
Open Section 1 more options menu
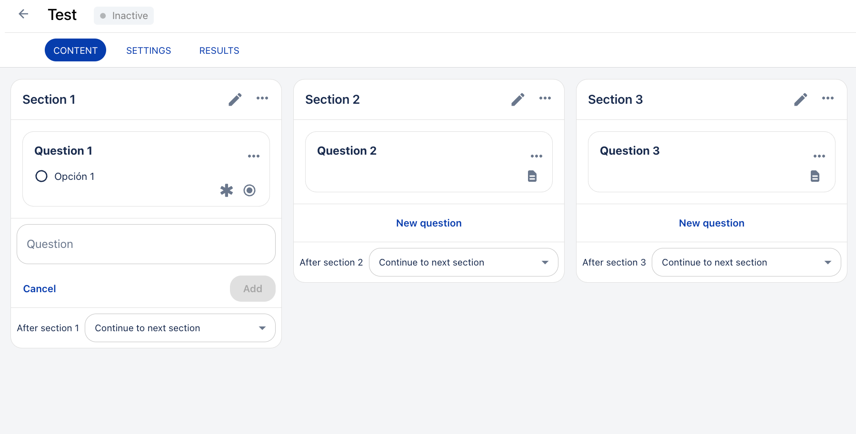pyautogui.click(x=262, y=99)
